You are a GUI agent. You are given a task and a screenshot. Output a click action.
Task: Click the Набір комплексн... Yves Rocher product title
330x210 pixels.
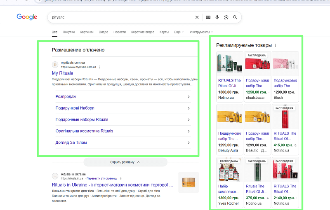click(x=229, y=189)
